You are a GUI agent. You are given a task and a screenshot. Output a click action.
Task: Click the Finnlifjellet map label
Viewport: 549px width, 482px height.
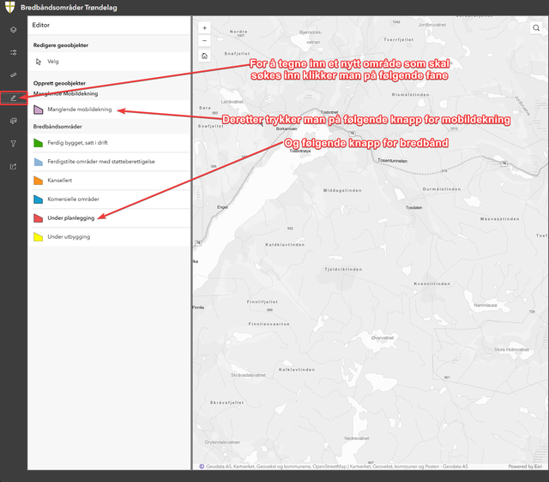(x=262, y=302)
